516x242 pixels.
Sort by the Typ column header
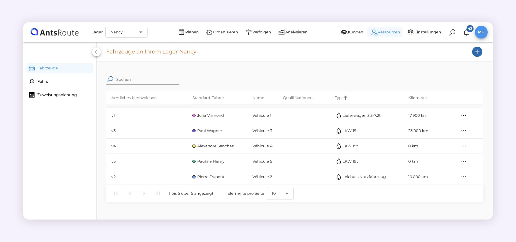point(338,98)
